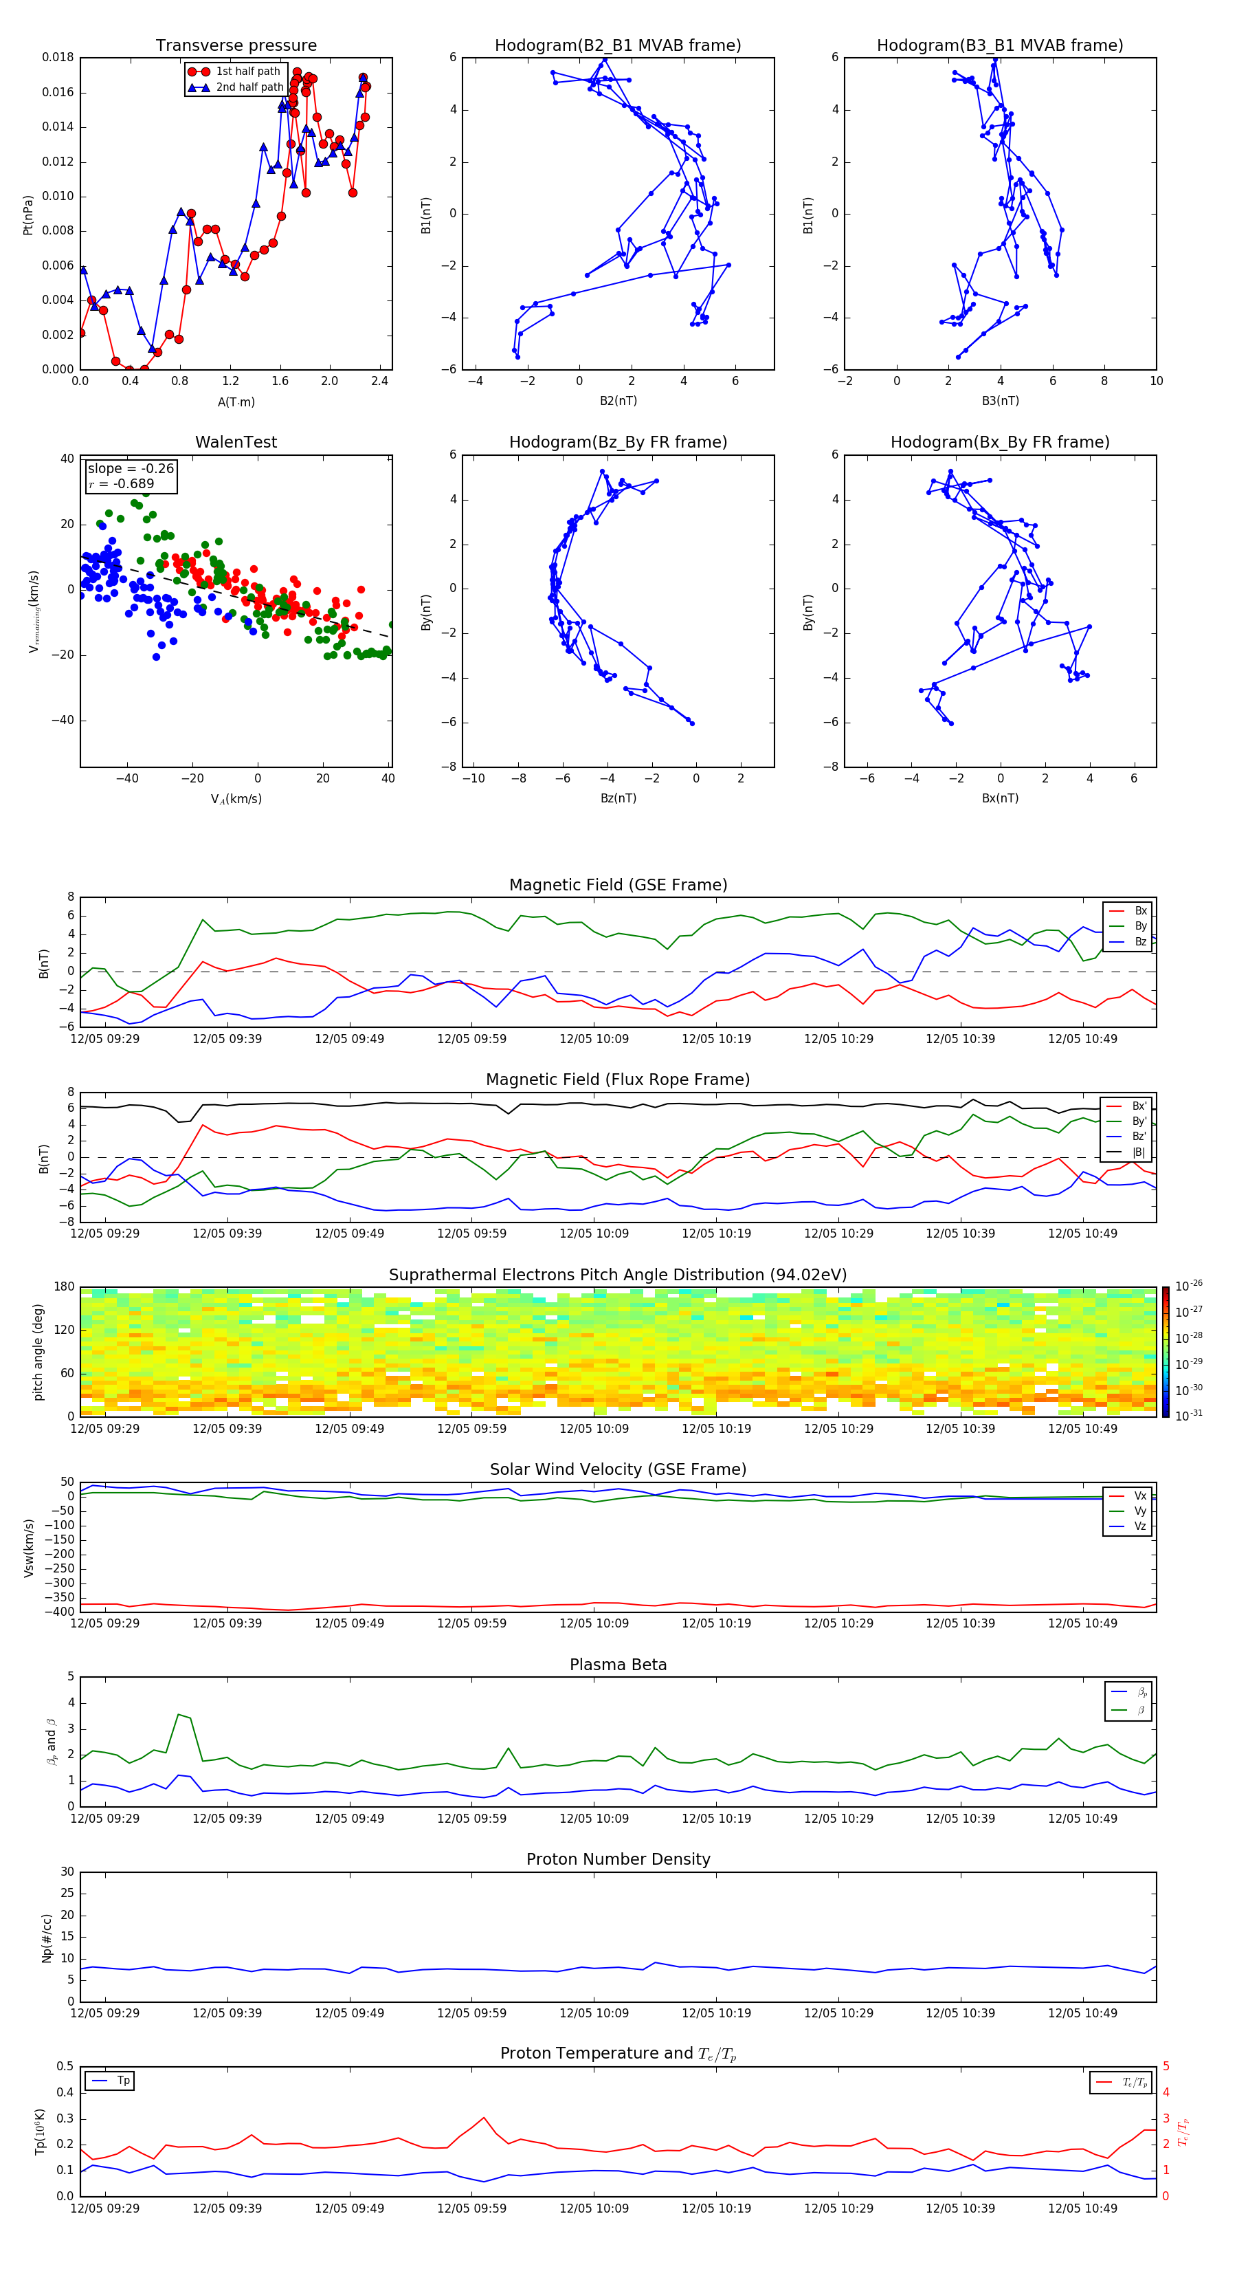Click the "Solar Wind Velocity (GSE Frame)" title
1237x2269 pixels.
[x=618, y=1470]
